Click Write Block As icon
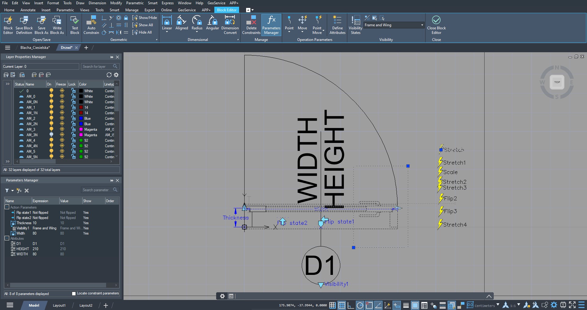 pyautogui.click(x=57, y=25)
